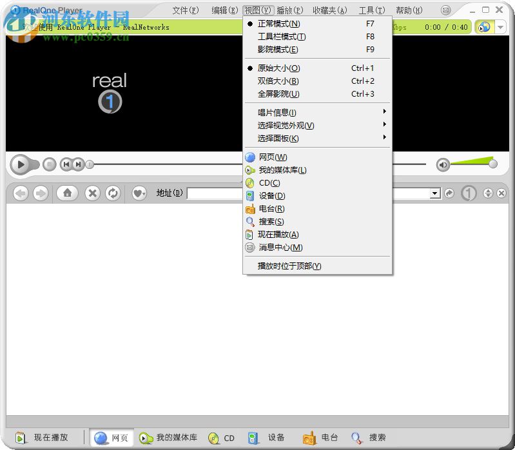The height and width of the screenshot is (450, 515).
Task: Stop playback with the Stop button
Action: coord(50,164)
